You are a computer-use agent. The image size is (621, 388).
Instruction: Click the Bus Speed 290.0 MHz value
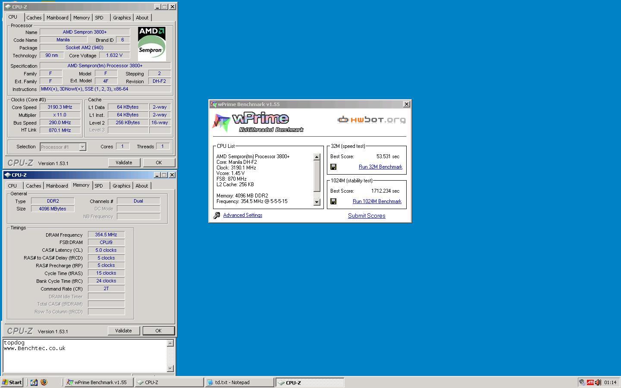point(60,122)
